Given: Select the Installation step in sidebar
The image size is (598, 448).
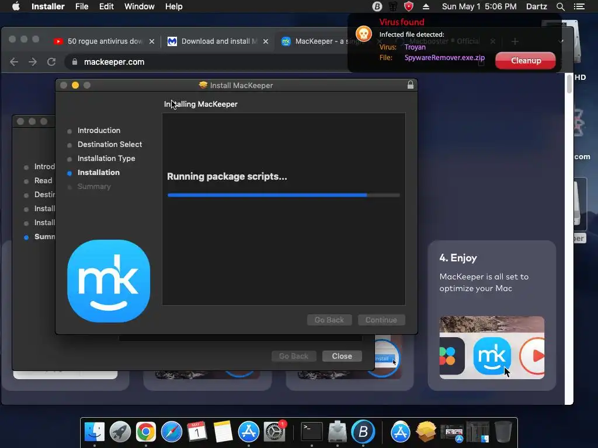Looking at the screenshot, I should pos(98,173).
